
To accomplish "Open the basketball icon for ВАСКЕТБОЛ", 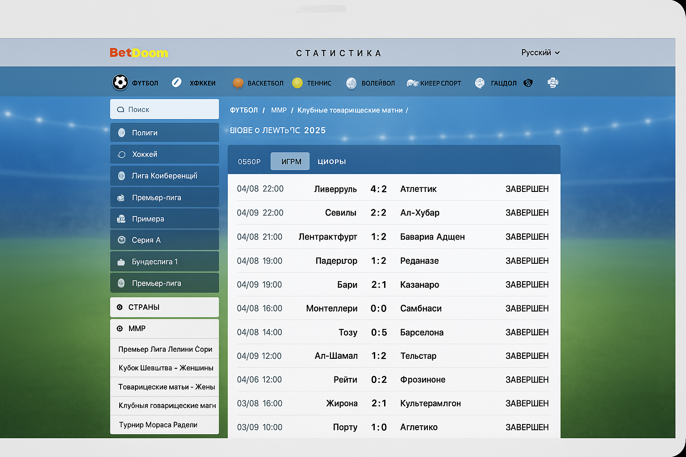I will pos(238,83).
